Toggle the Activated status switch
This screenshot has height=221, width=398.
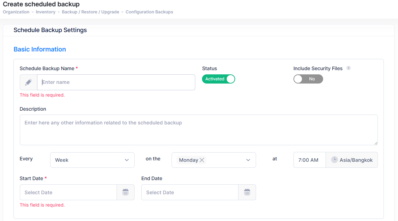(x=218, y=79)
